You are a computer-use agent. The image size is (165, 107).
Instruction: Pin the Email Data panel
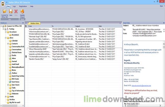pos(164,23)
